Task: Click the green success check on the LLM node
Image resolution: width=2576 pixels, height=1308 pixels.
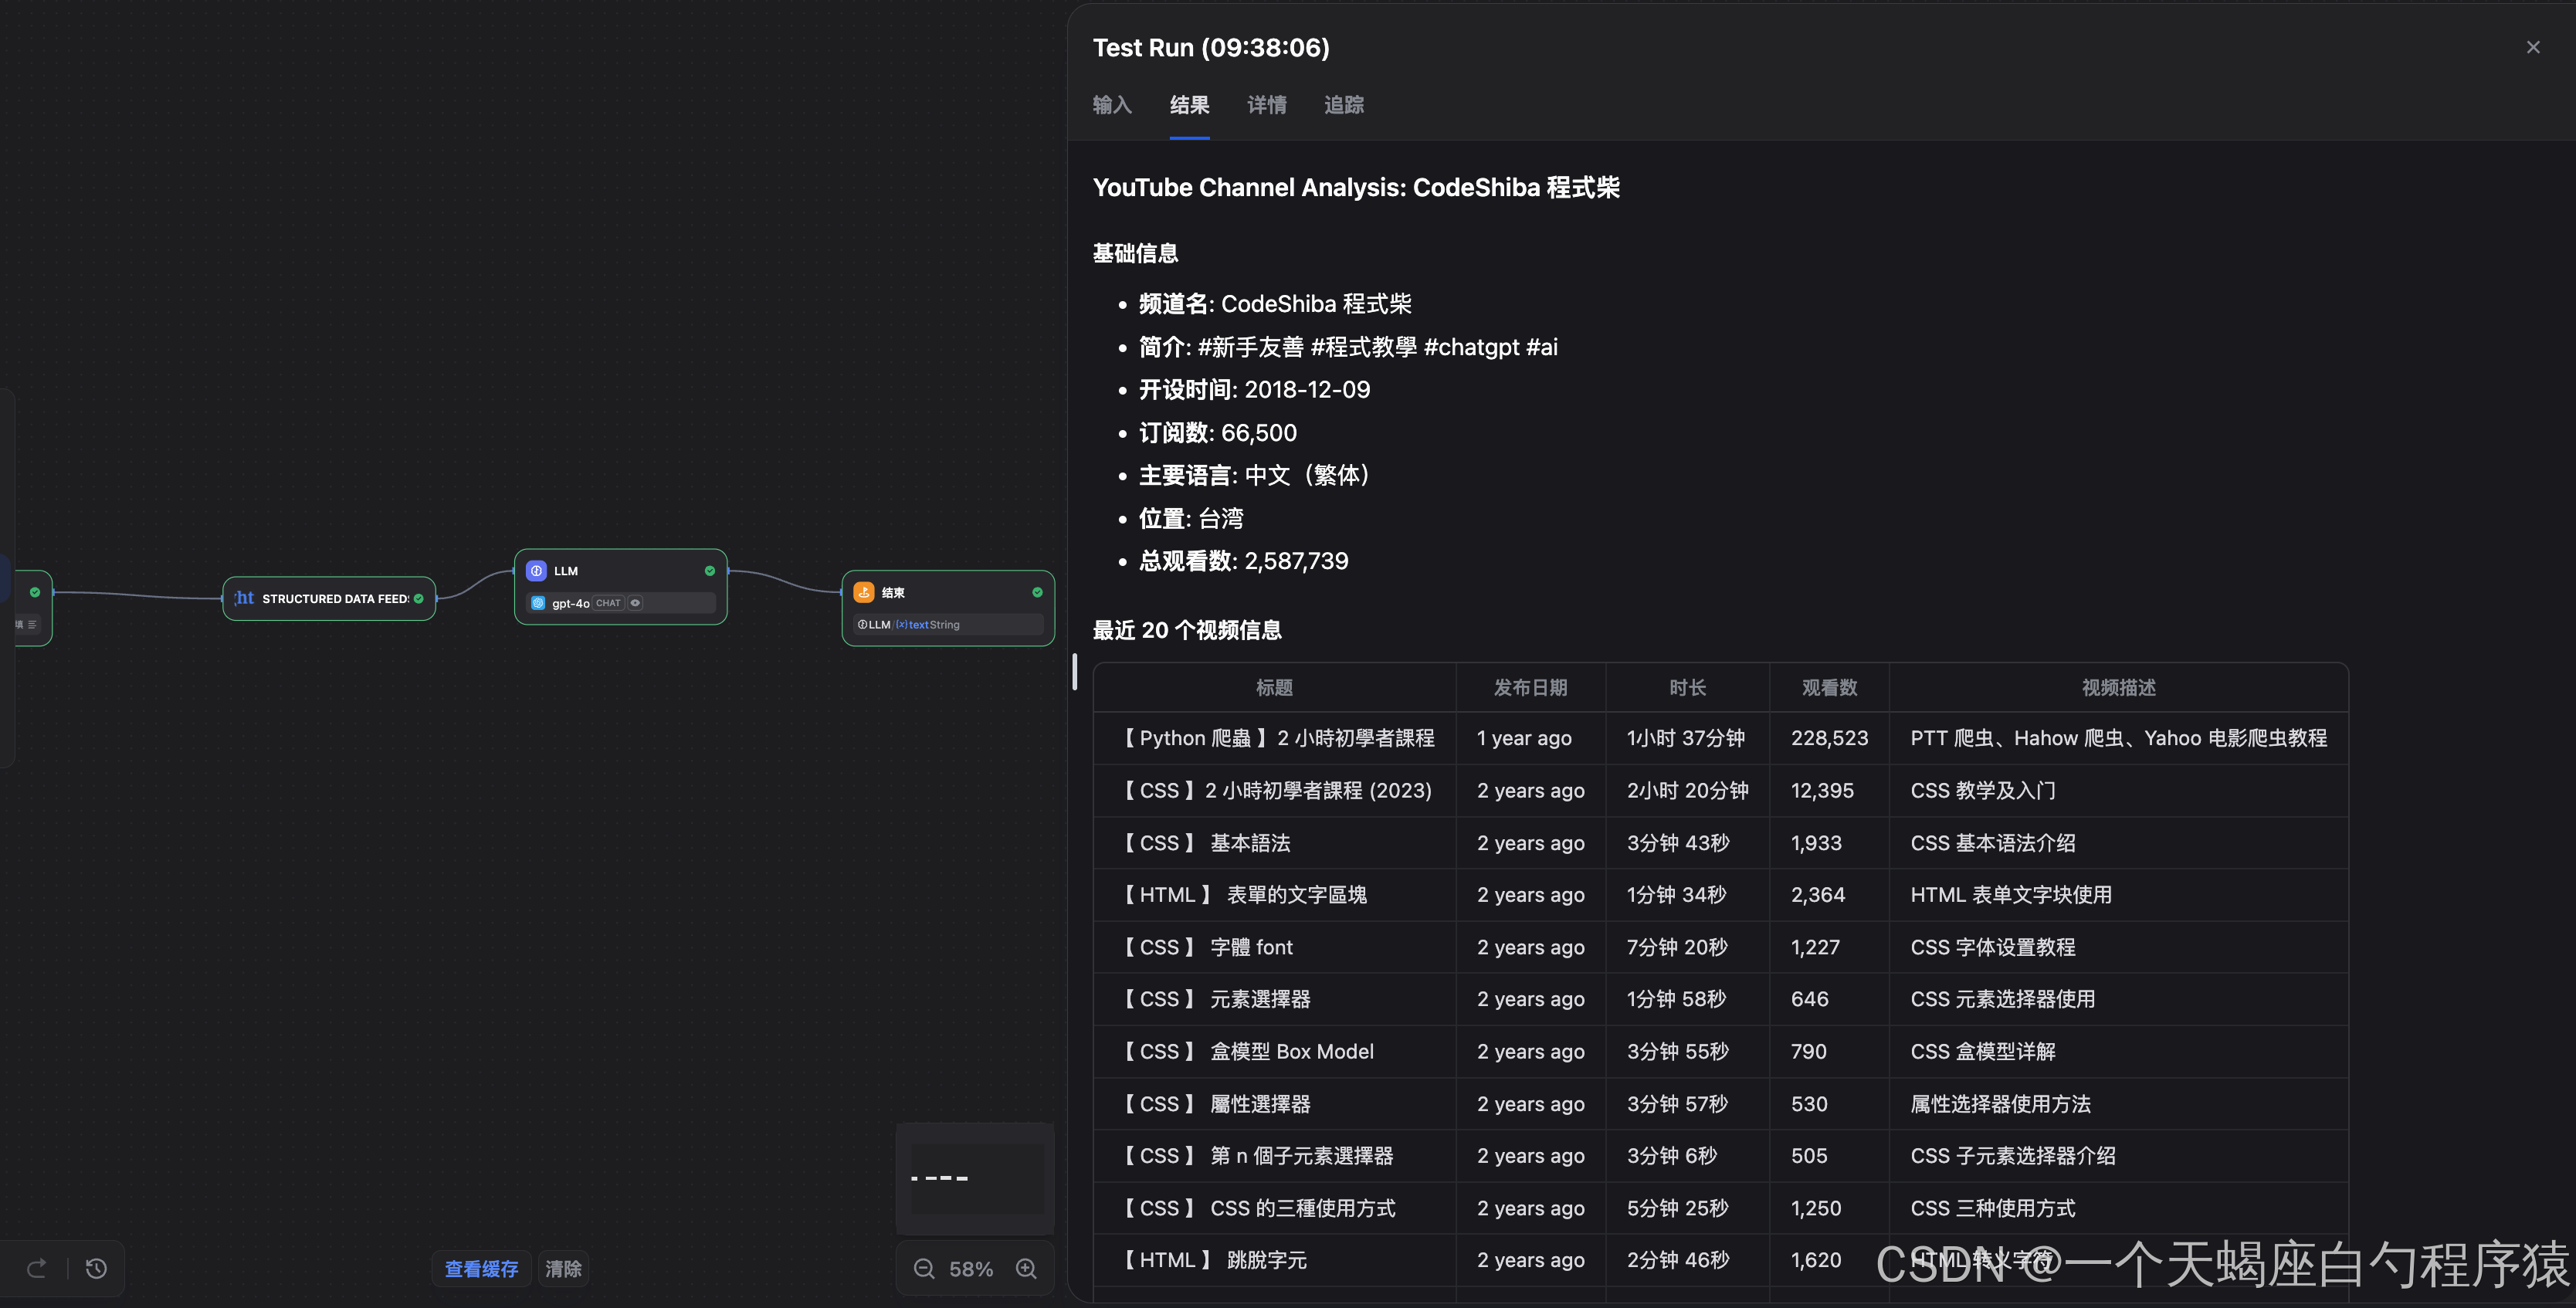Action: point(710,571)
